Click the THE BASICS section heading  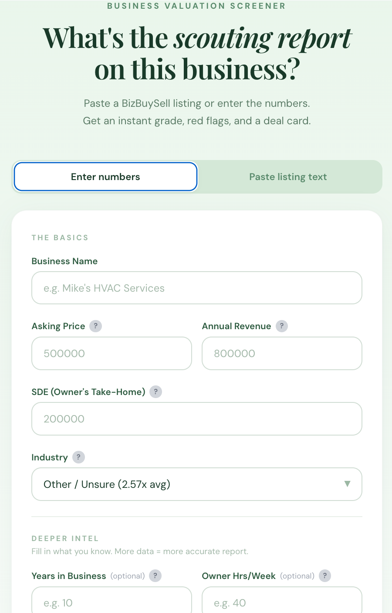tap(60, 238)
